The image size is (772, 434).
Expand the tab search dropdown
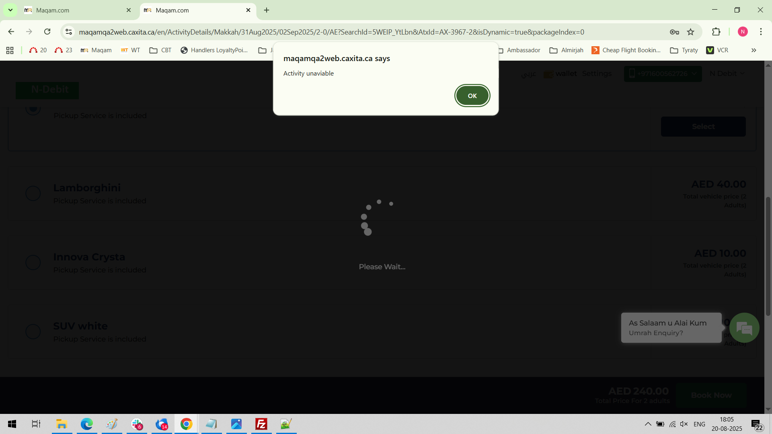(10, 10)
